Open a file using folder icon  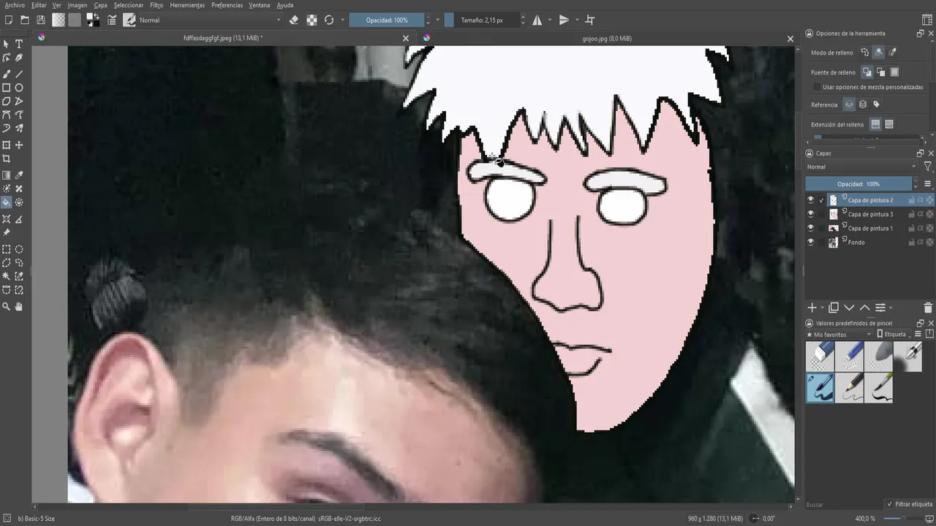(x=24, y=20)
